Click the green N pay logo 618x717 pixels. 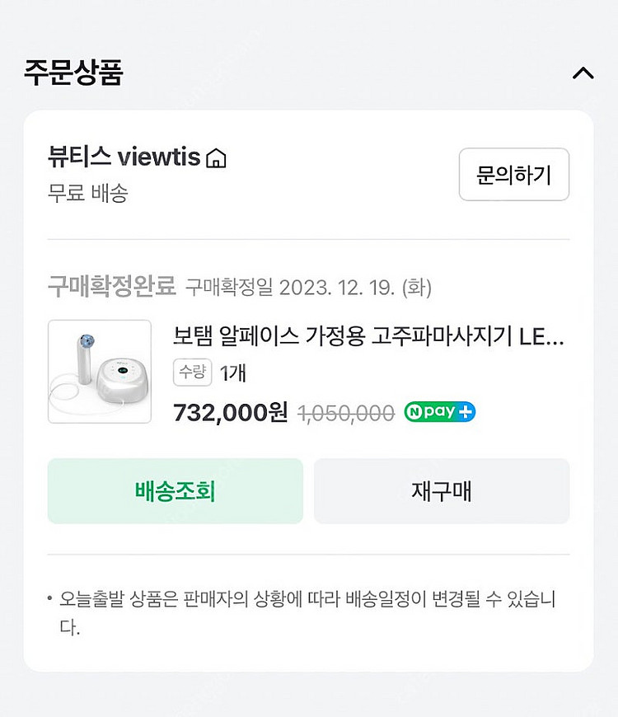431,412
